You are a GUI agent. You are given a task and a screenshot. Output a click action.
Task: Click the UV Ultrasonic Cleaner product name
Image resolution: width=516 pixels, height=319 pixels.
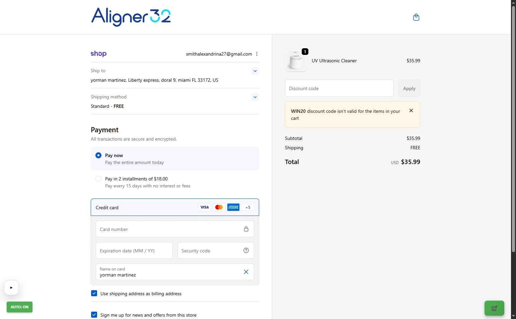[x=334, y=61]
